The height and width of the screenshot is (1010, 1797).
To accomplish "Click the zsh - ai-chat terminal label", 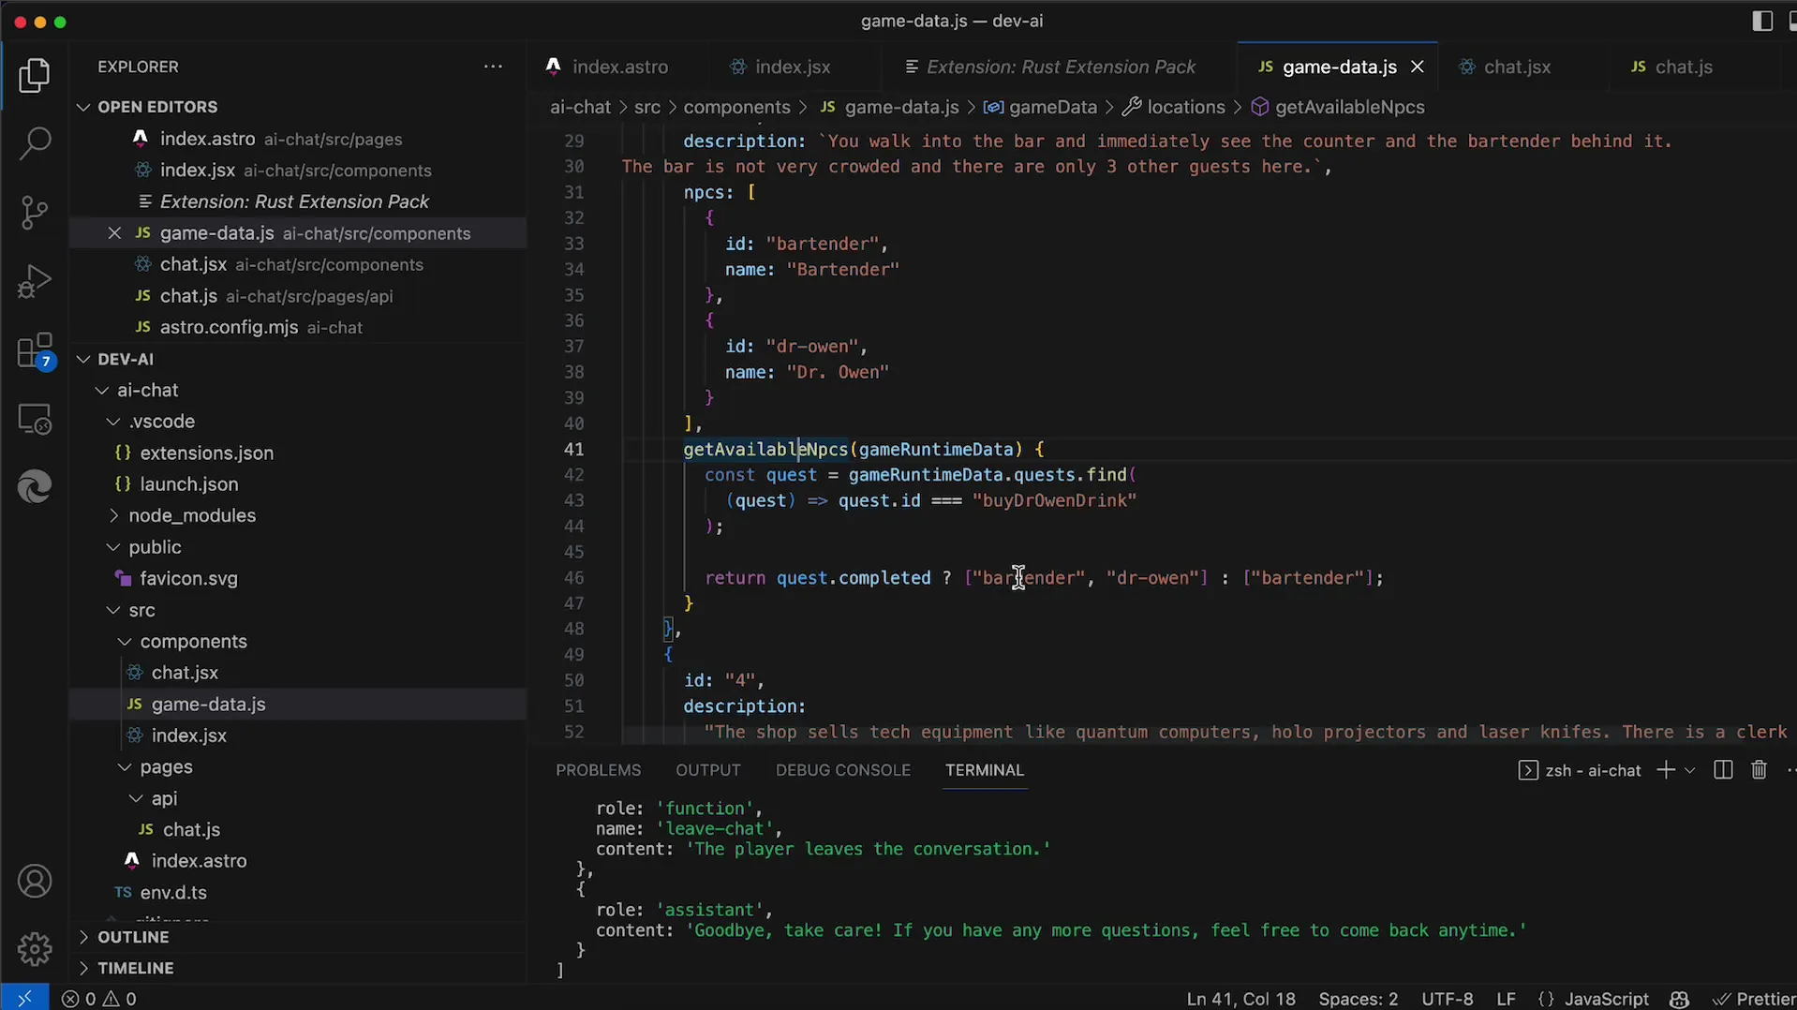I will coord(1580,770).
